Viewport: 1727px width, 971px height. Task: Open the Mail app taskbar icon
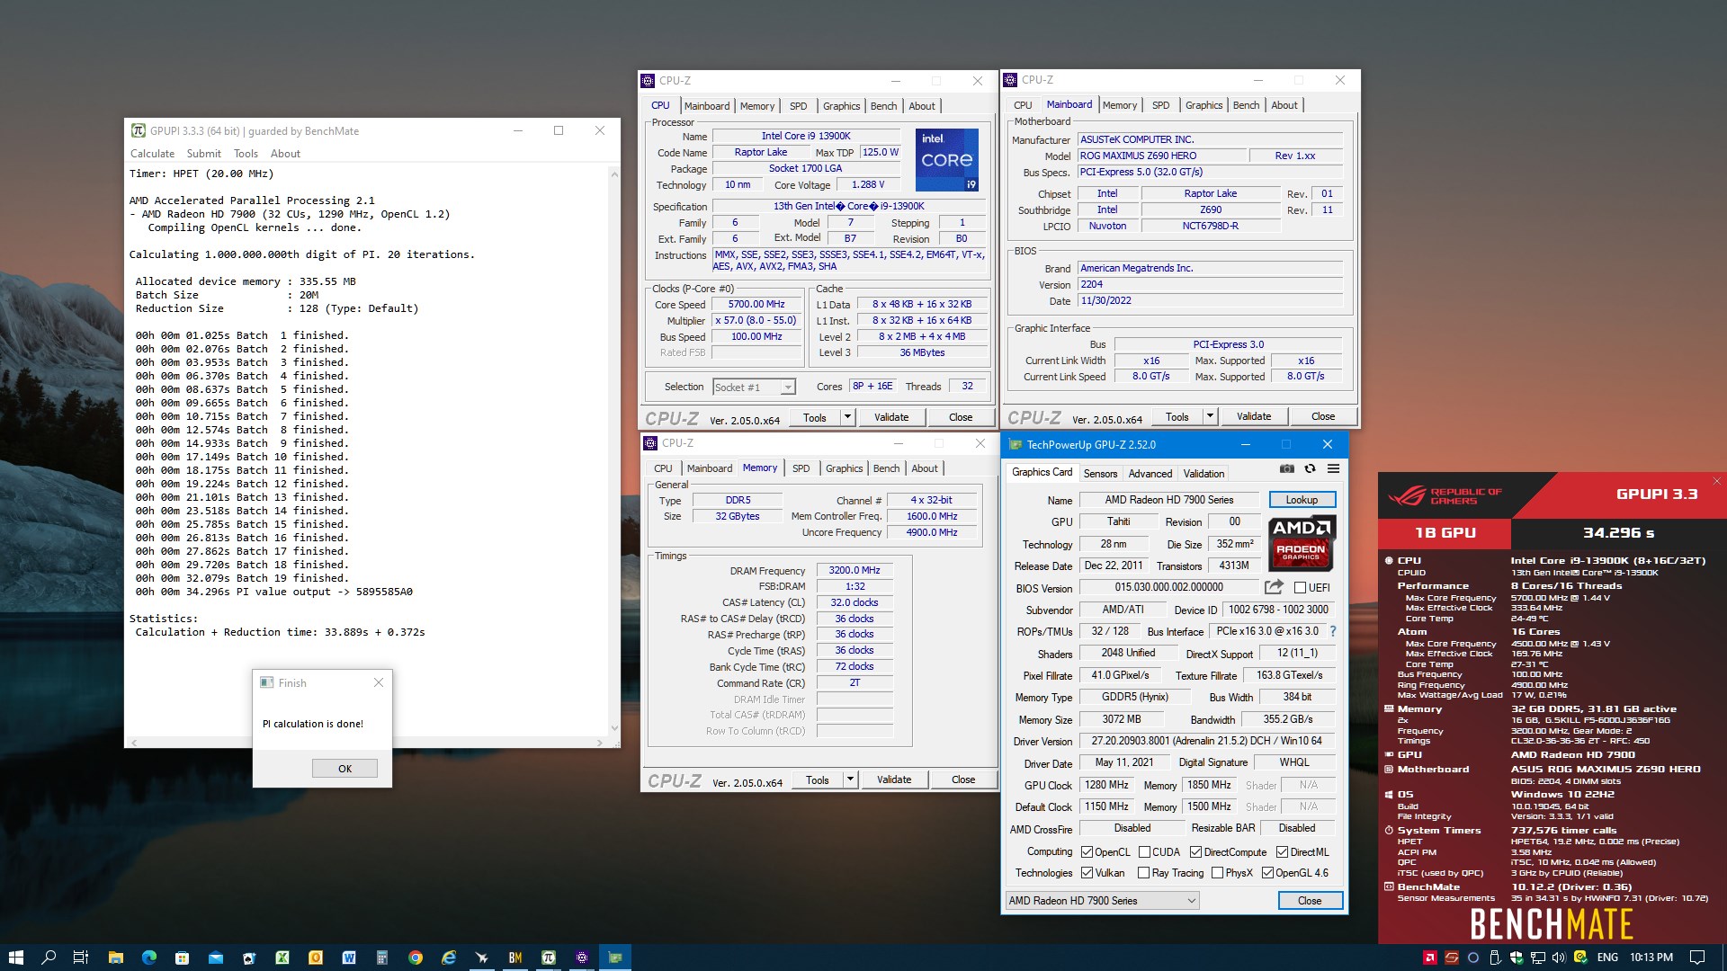[215, 958]
